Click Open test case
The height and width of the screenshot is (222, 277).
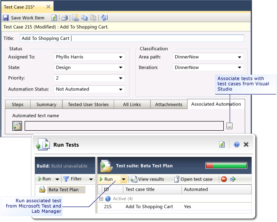pyautogui.click(x=194, y=179)
